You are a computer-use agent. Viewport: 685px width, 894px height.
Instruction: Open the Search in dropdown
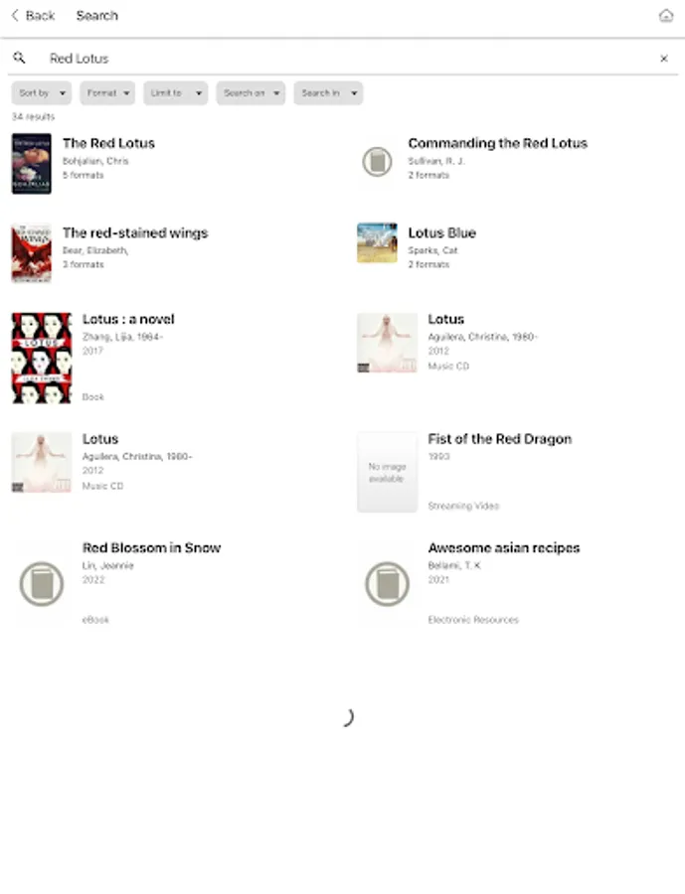[327, 93]
